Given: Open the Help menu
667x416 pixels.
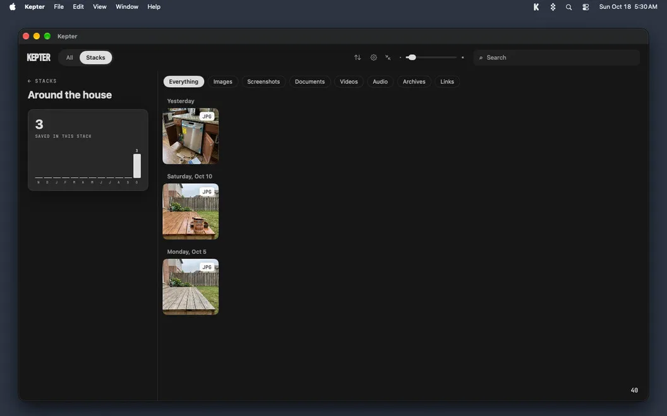Looking at the screenshot, I should (154, 7).
